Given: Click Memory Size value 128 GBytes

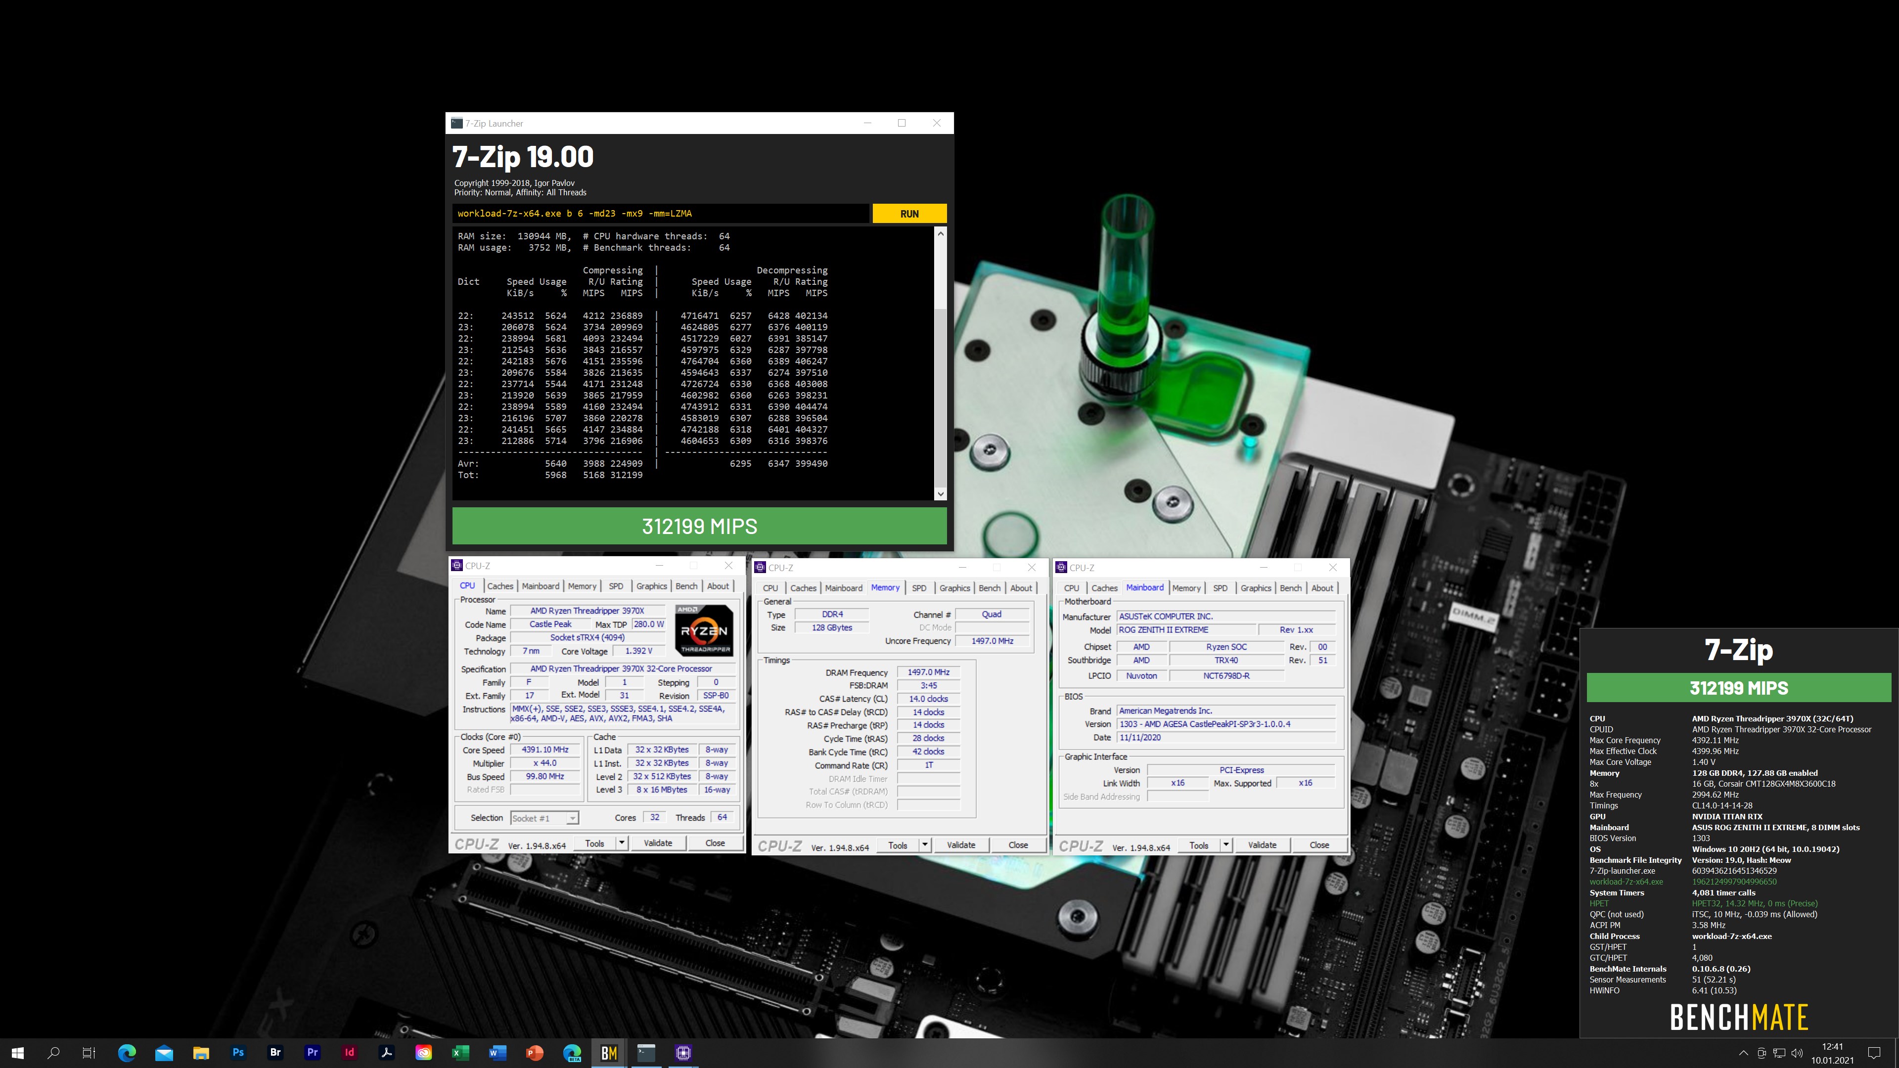Looking at the screenshot, I should 831,627.
